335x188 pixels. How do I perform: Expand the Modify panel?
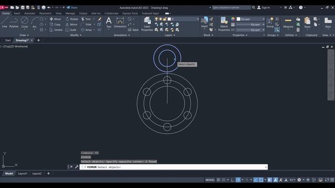[76, 35]
